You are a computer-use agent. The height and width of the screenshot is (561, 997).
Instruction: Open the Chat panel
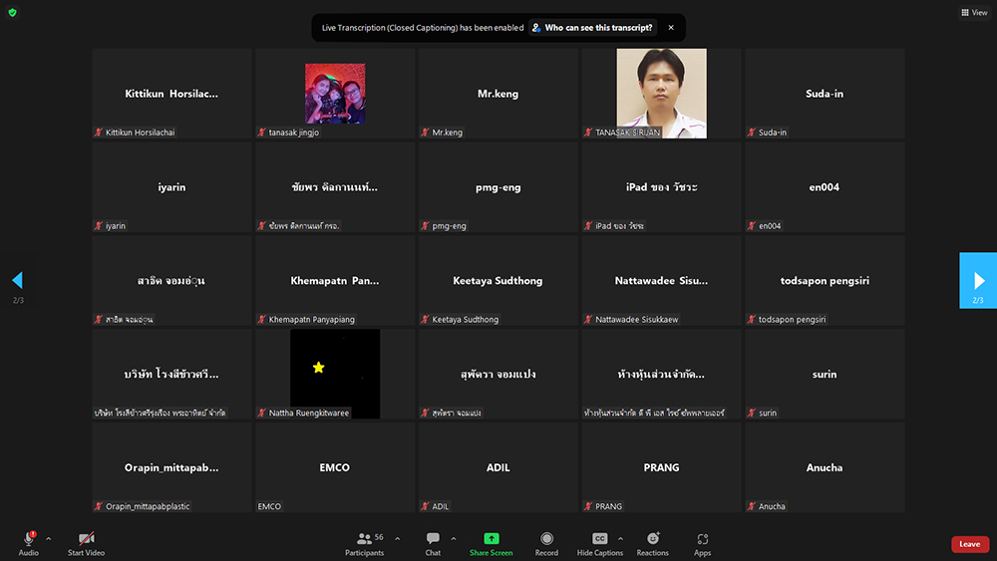pyautogui.click(x=433, y=543)
